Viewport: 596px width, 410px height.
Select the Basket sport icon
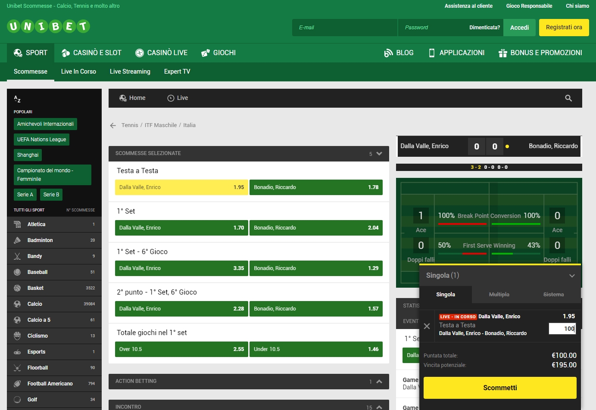17,288
